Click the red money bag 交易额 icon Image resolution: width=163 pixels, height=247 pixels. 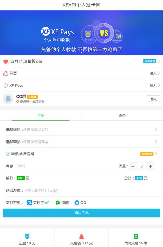click(x=81, y=236)
